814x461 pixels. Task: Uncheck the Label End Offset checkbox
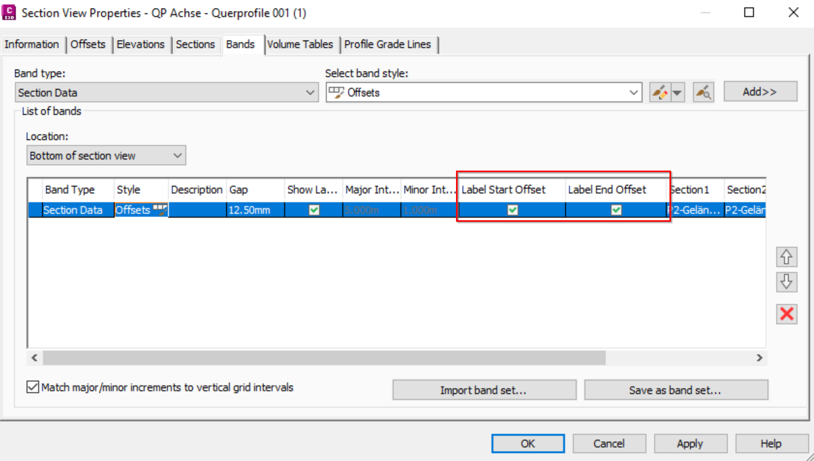point(616,210)
